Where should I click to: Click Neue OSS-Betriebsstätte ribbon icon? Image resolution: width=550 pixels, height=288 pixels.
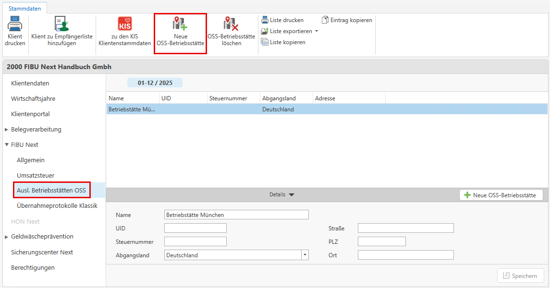pos(180,24)
